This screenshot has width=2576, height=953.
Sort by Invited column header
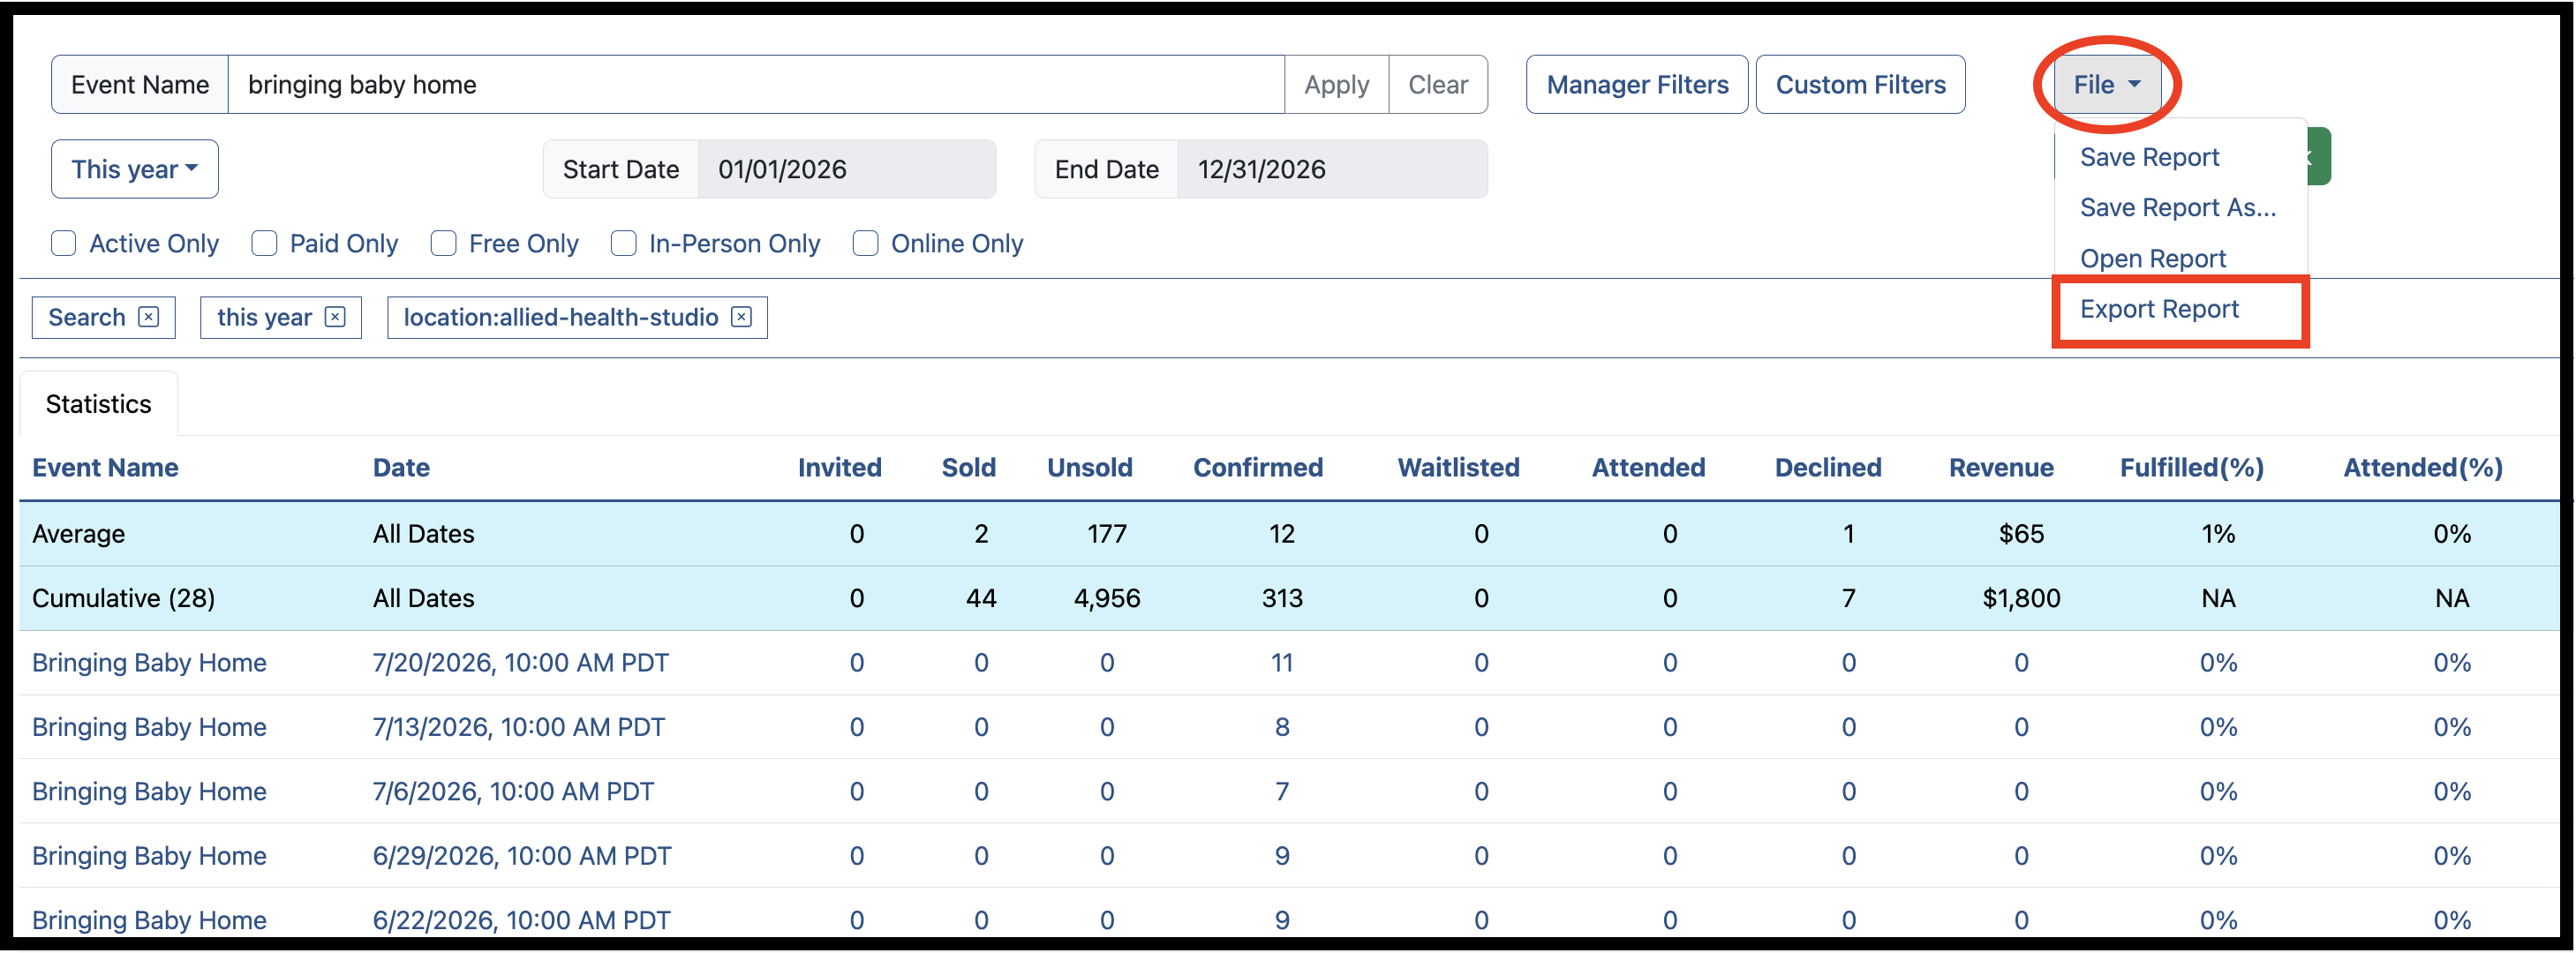[x=839, y=467]
